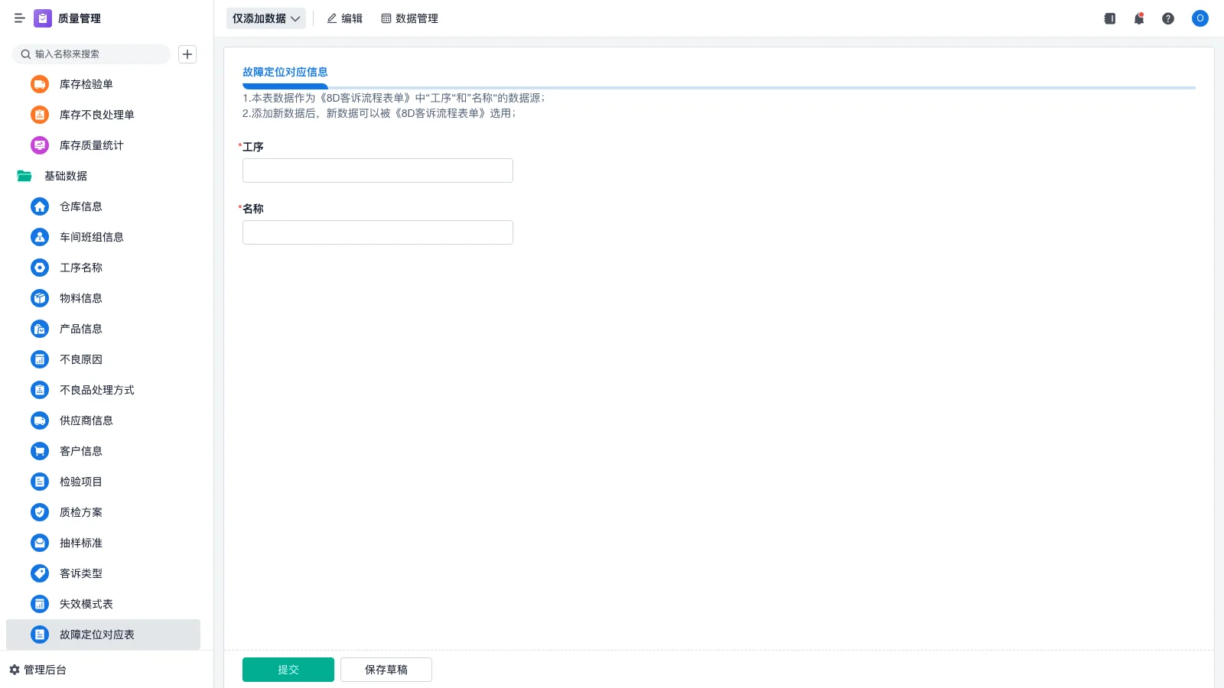Click the 提交 submit button
The width and height of the screenshot is (1224, 688).
click(288, 669)
